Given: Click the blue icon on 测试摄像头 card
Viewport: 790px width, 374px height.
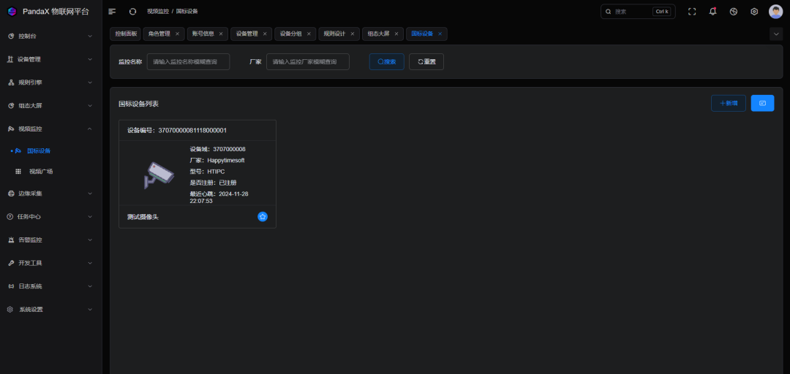Looking at the screenshot, I should pyautogui.click(x=263, y=217).
